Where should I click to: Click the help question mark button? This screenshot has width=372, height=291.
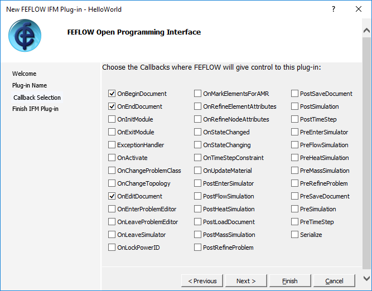[334, 9]
